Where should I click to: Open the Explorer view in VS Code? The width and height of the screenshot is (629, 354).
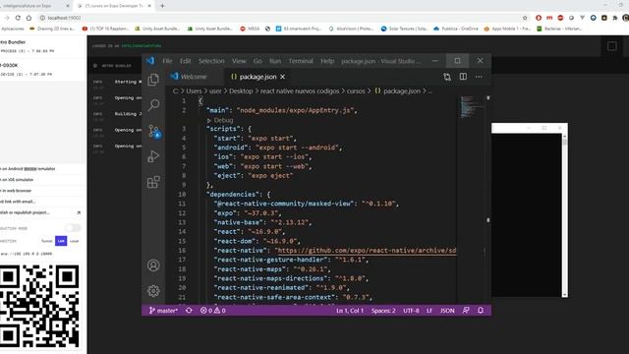pyautogui.click(x=153, y=80)
